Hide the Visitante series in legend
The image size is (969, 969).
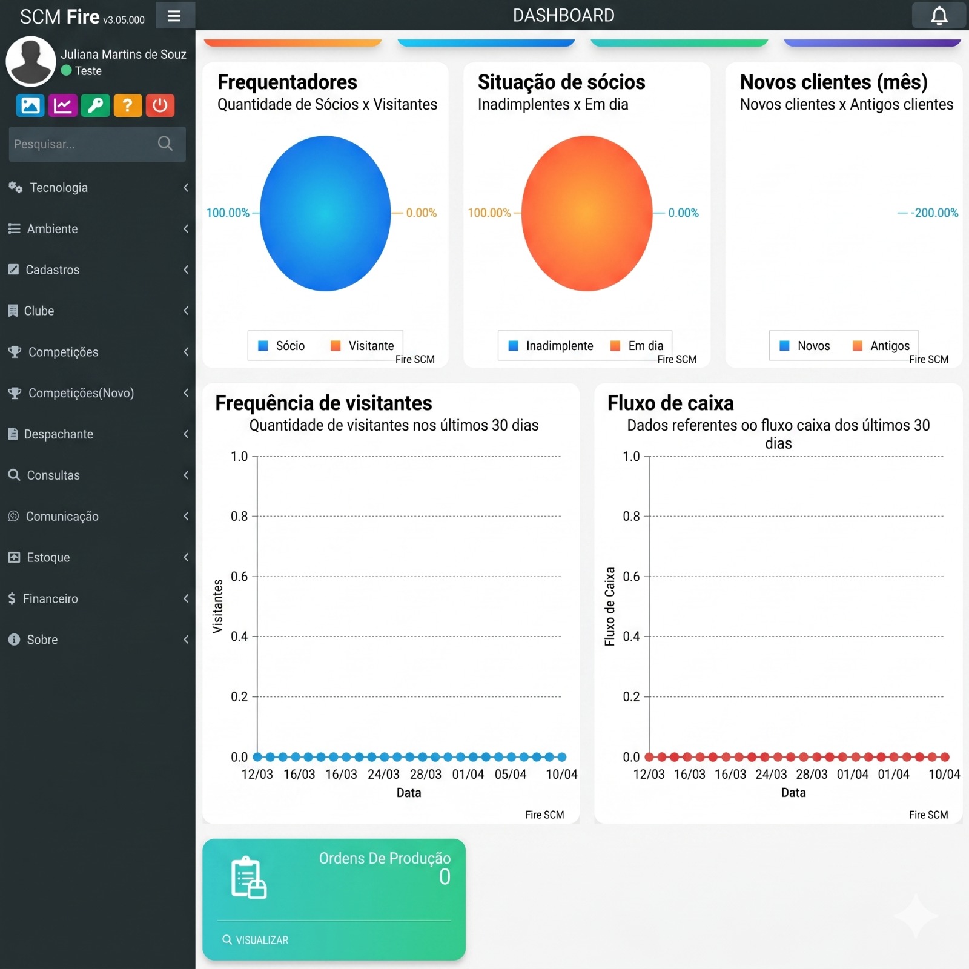click(x=362, y=346)
